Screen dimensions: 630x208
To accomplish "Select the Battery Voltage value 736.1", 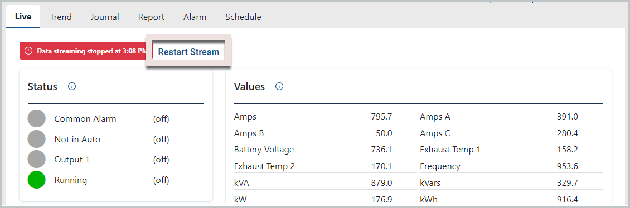I will tap(381, 150).
